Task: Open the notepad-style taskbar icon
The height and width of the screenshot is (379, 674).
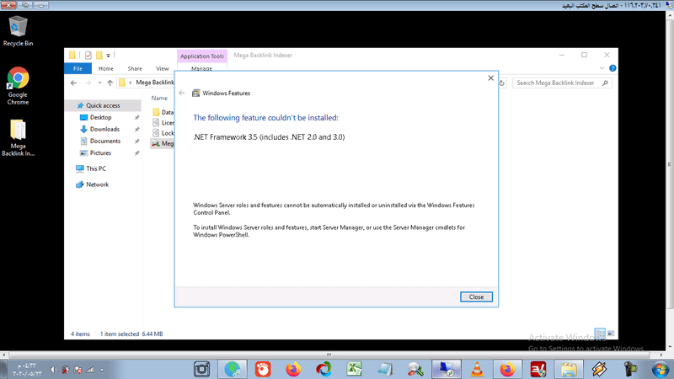Action: point(385,369)
